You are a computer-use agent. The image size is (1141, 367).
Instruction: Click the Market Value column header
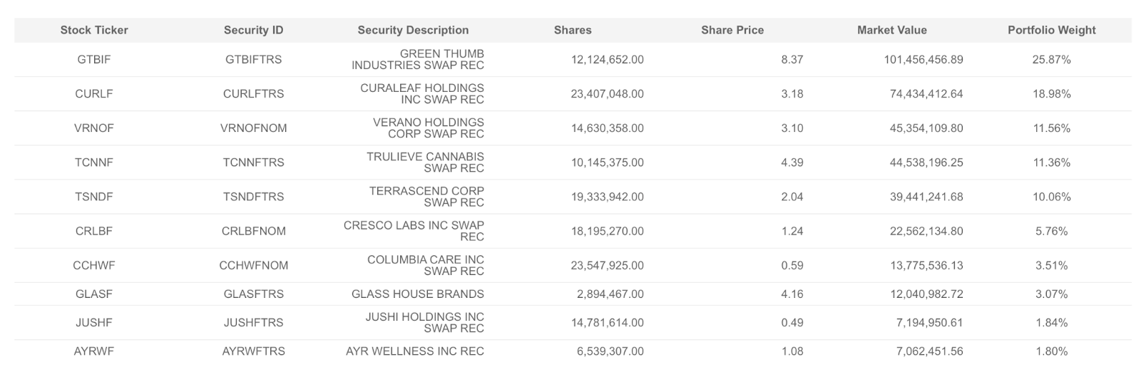click(x=891, y=30)
